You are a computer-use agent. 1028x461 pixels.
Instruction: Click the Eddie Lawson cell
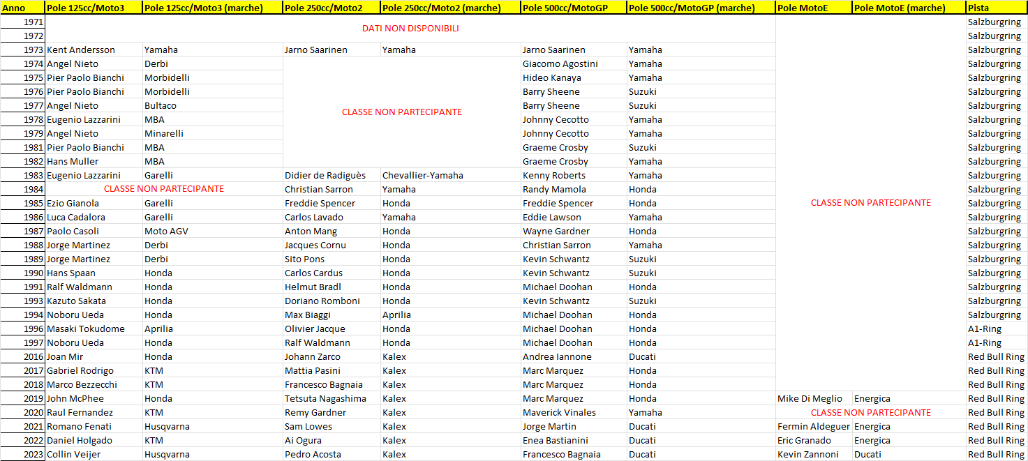[x=574, y=217]
